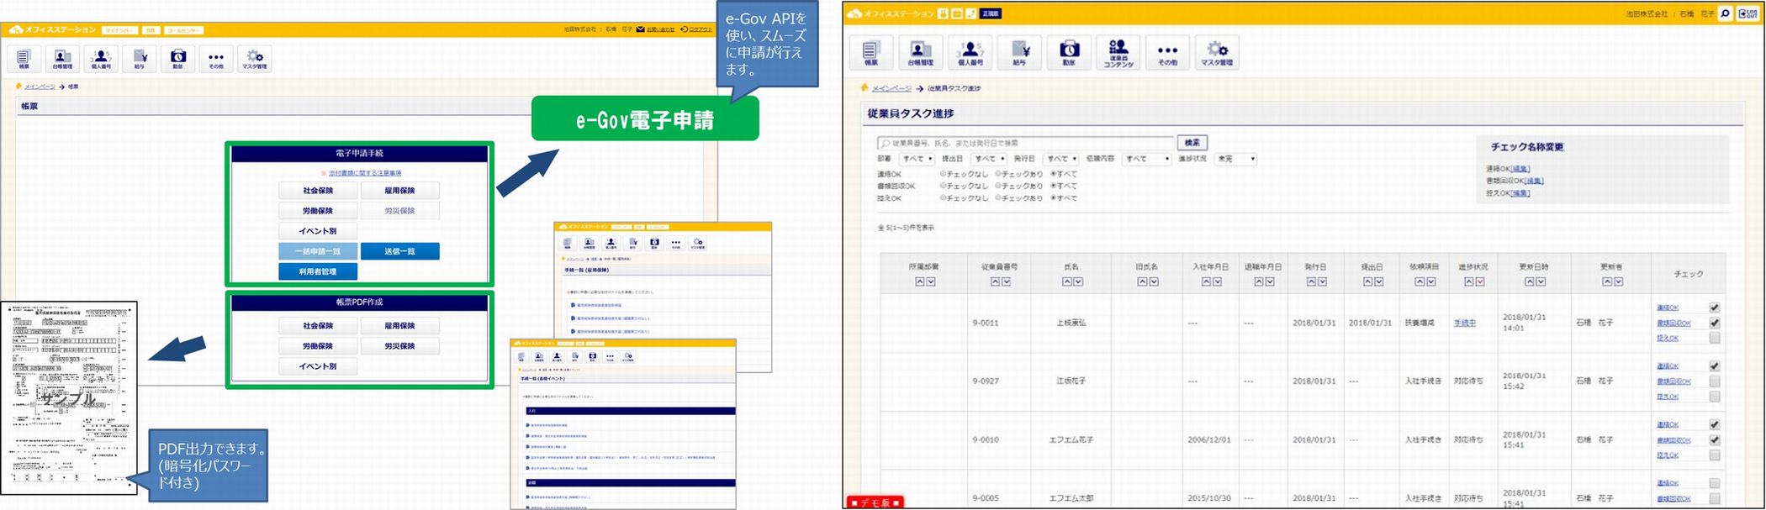
Task: Sort 従業員番号 column ascending
Action: tap(995, 281)
